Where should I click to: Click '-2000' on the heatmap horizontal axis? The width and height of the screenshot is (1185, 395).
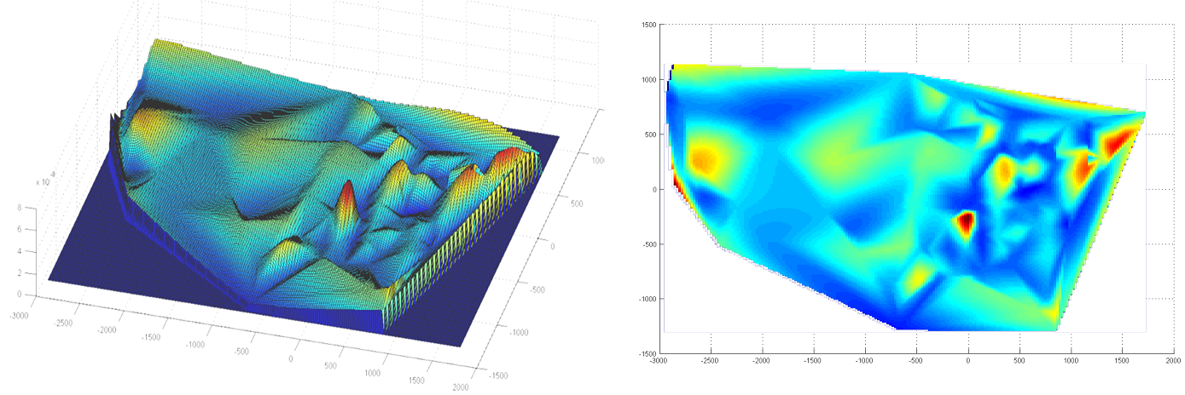click(762, 359)
